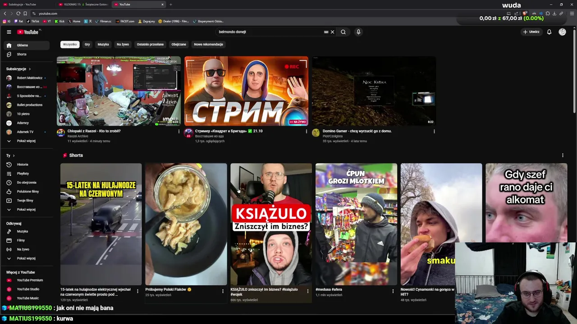The width and height of the screenshot is (577, 324).
Task: Open the account avatar menu
Action: point(562,32)
